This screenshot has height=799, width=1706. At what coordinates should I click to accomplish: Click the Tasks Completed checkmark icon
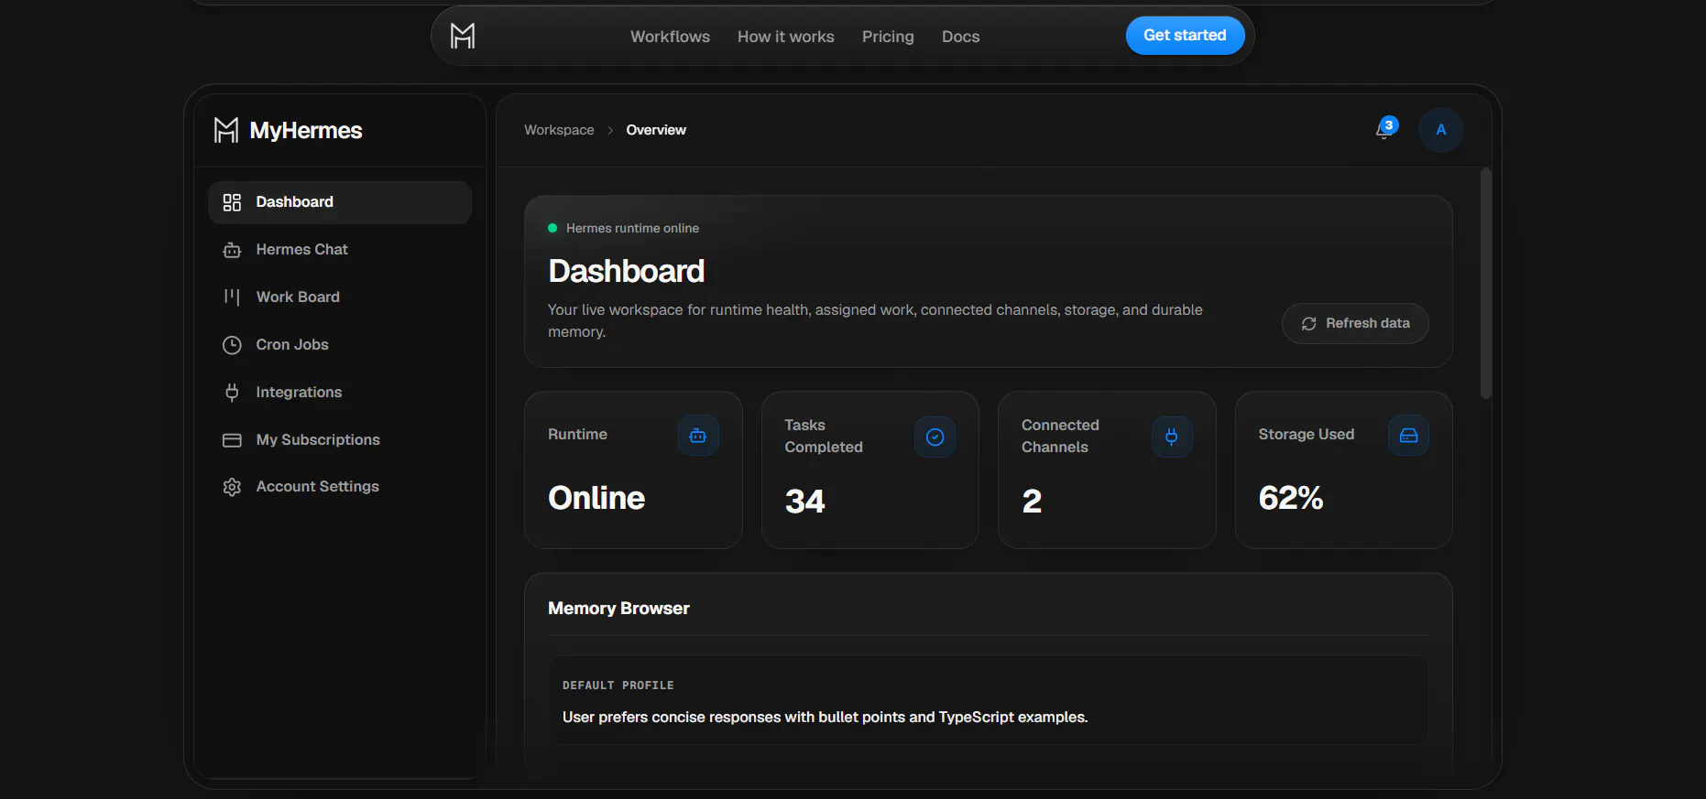(935, 437)
